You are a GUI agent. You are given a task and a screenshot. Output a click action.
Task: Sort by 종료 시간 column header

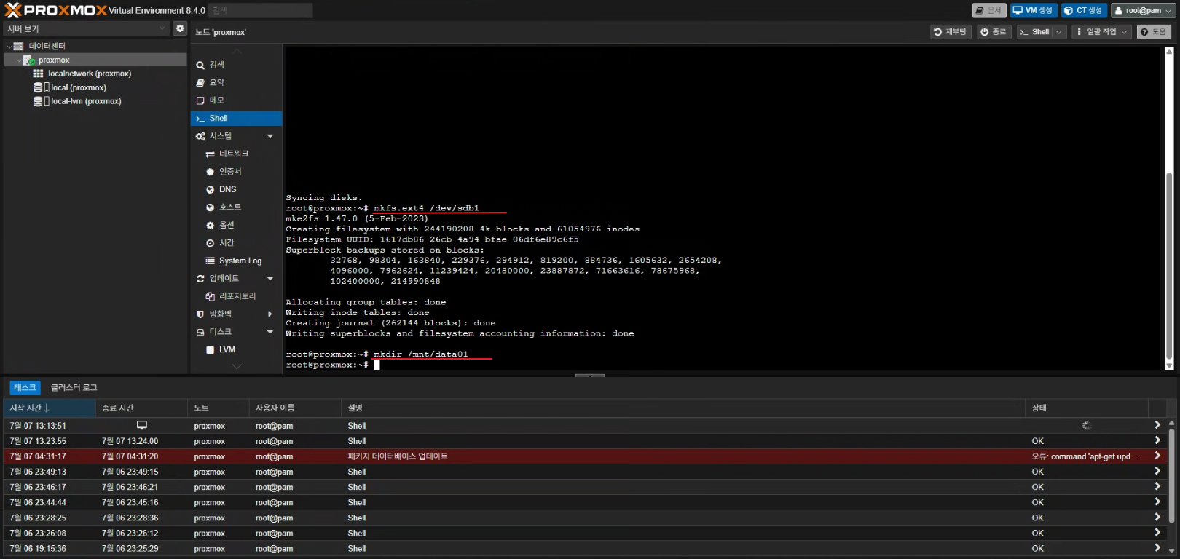tap(141, 408)
